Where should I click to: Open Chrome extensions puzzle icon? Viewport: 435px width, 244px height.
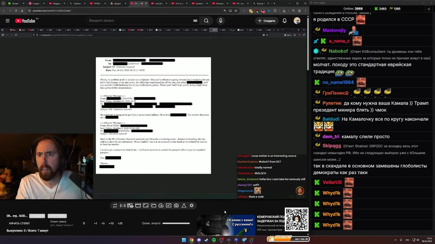pyautogui.click(x=275, y=11)
